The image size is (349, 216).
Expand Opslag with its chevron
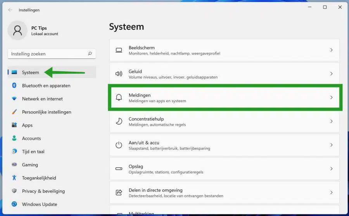tap(332, 169)
